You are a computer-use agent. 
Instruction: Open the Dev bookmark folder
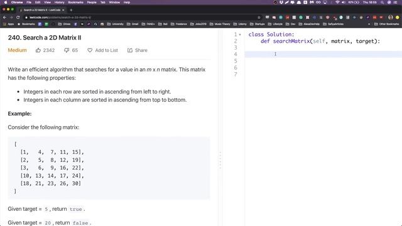click(290, 24)
